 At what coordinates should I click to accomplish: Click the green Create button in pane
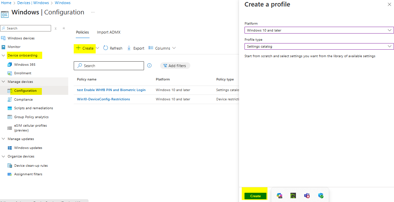click(x=255, y=196)
